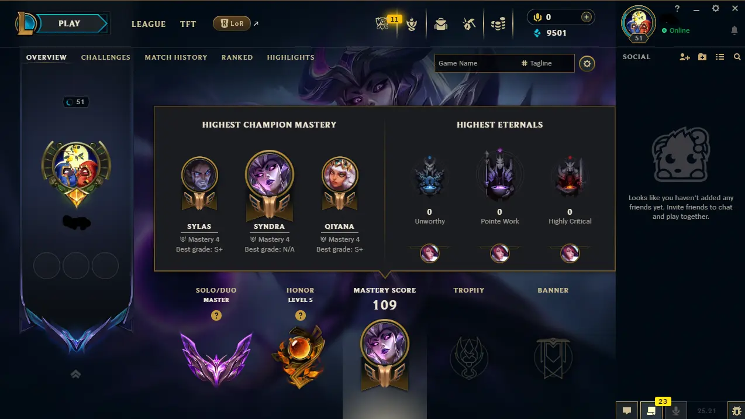Click the new folder icon in Social panel
Viewport: 745px width, 419px height.
click(x=702, y=57)
